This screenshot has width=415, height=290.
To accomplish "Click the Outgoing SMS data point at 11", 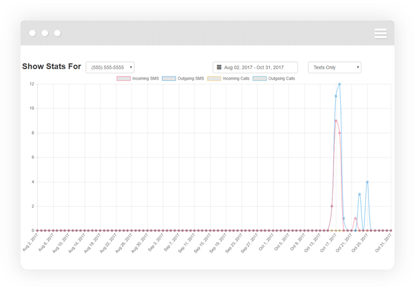I will (x=336, y=96).
